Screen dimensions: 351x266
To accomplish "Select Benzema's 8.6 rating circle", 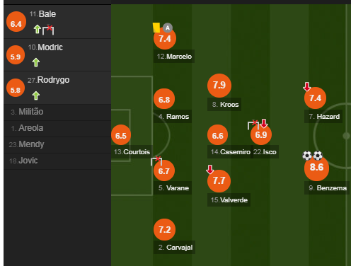I will tap(316, 168).
